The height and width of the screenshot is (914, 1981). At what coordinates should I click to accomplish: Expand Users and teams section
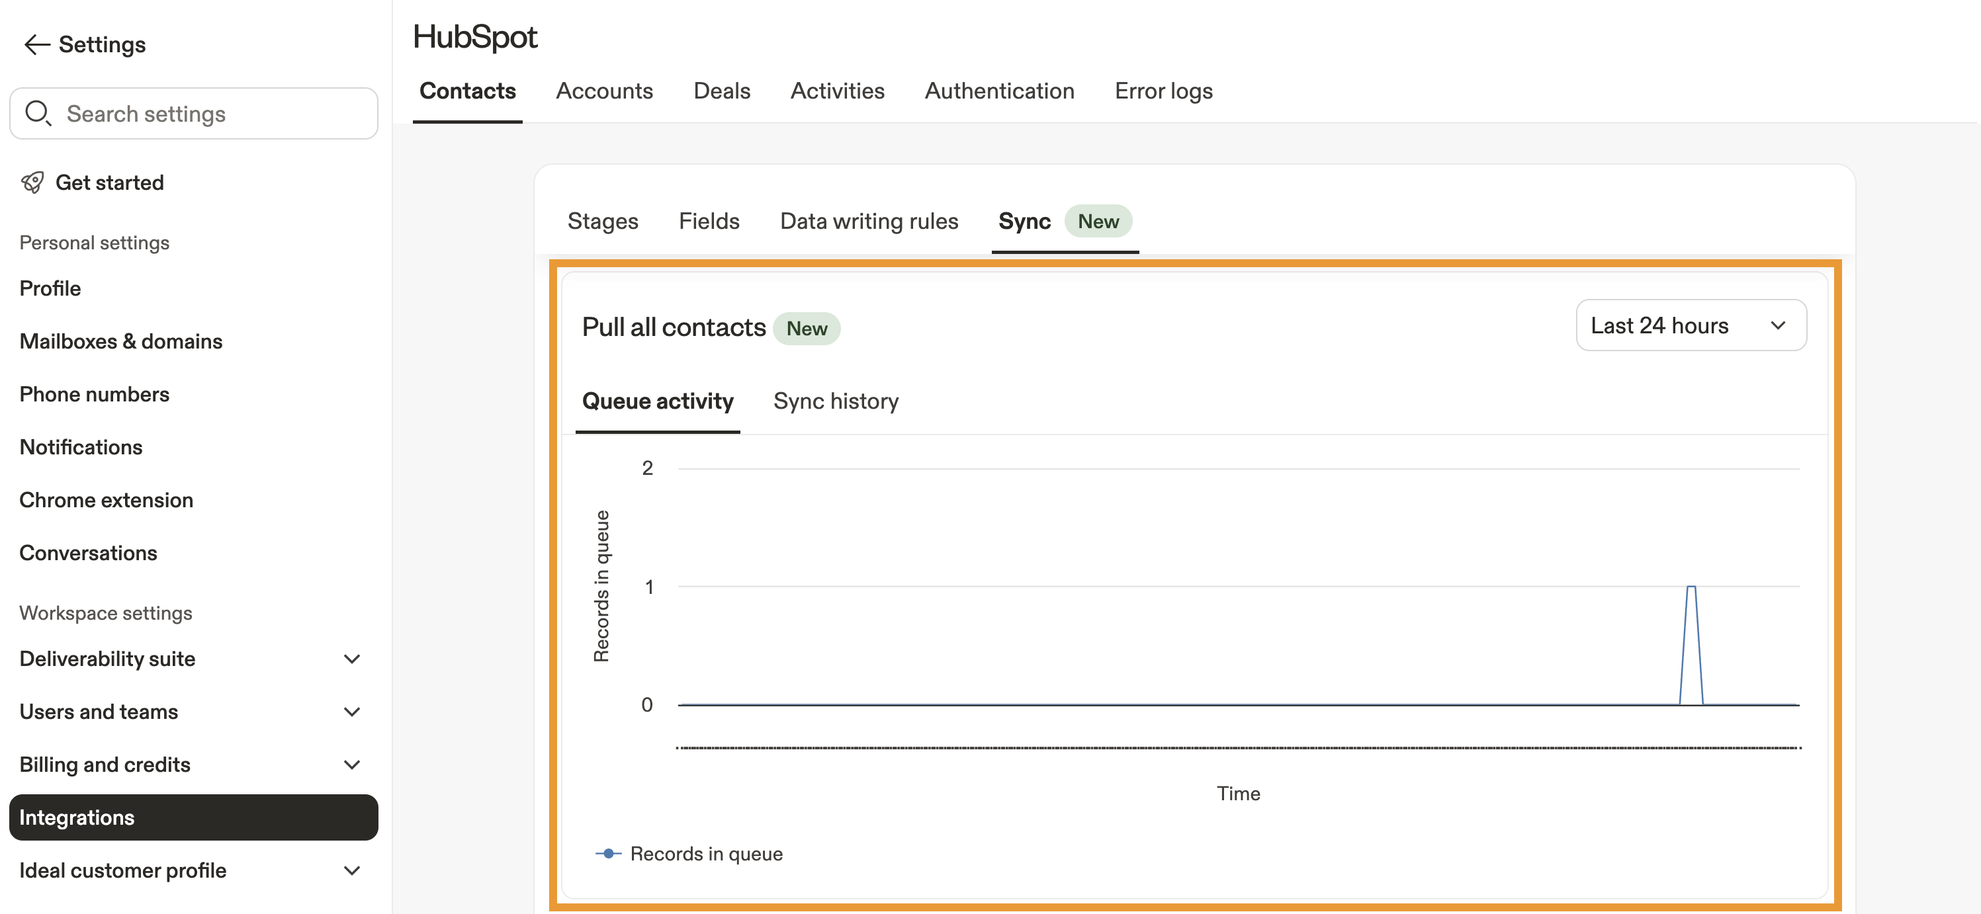[x=351, y=712]
